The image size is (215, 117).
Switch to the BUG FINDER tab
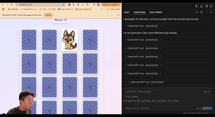[x=156, y=12]
